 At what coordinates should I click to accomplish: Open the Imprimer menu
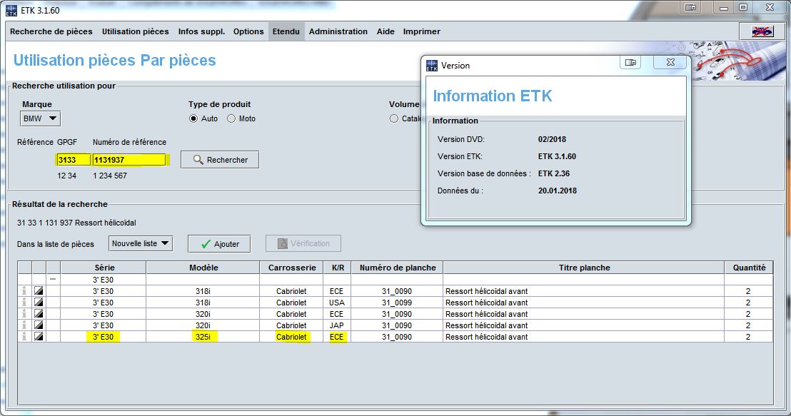coord(422,31)
